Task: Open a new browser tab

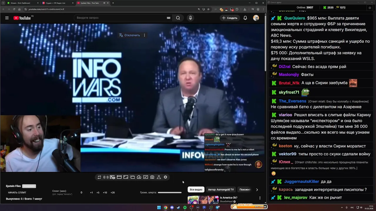Action: tap(113, 3)
